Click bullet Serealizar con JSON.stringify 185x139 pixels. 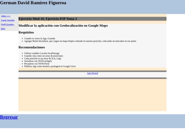click(38, 61)
